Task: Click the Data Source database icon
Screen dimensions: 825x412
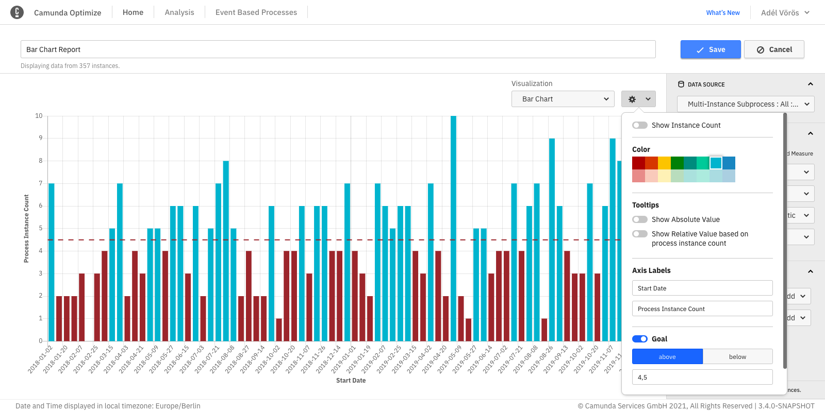Action: [681, 84]
